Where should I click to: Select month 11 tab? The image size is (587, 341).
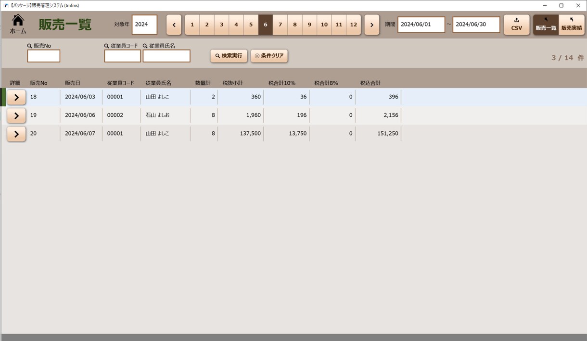[339, 25]
